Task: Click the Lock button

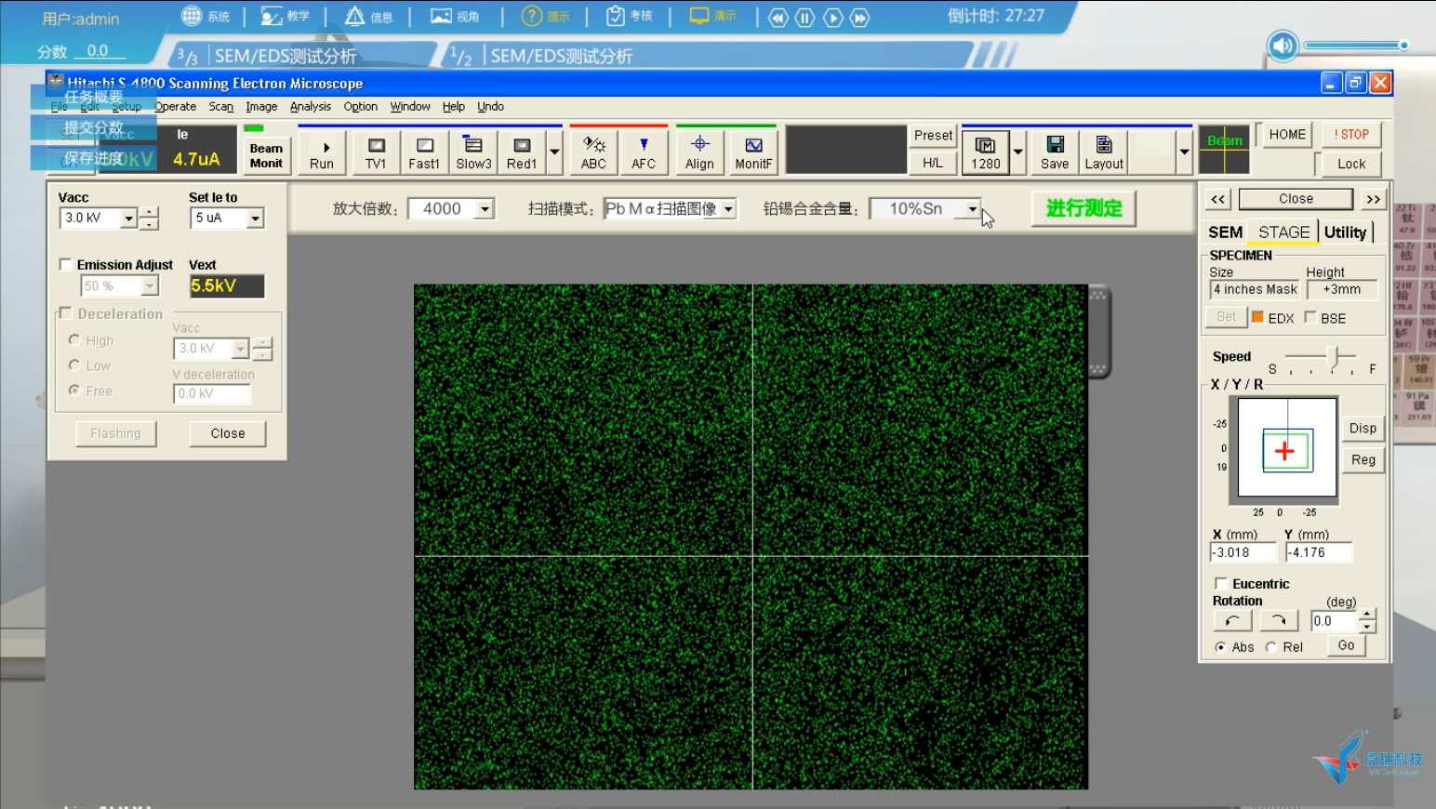Action: pos(1351,164)
